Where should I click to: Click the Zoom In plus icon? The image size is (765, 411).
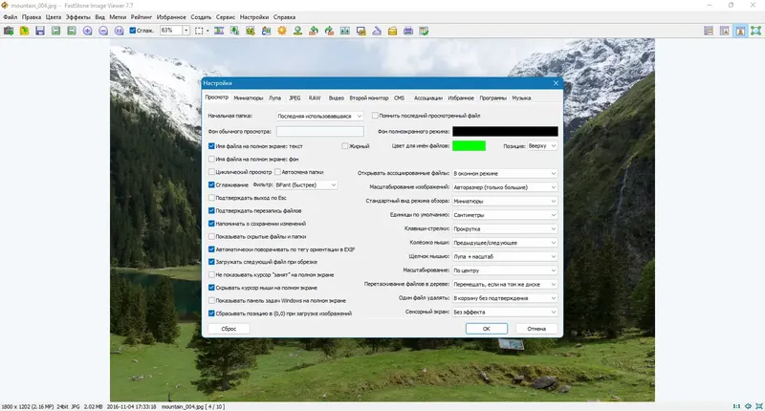(87, 31)
